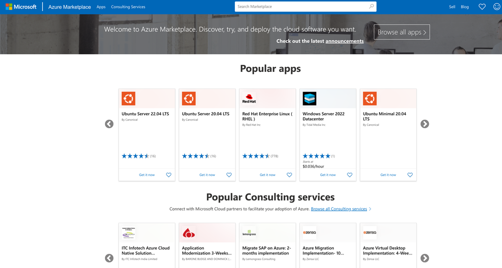Click Ubuntu Server 20.04 LTS logo
Image resolution: width=502 pixels, height=268 pixels.
click(189, 99)
